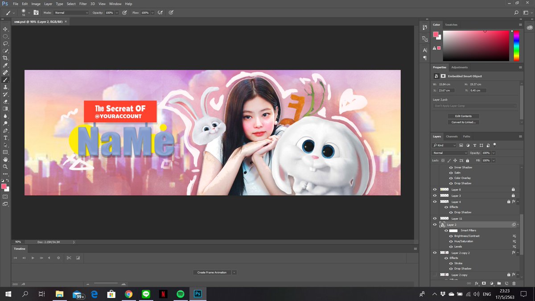Screen dimensions: 535x301
Task: Select the Eraser tool
Action: click(5, 102)
